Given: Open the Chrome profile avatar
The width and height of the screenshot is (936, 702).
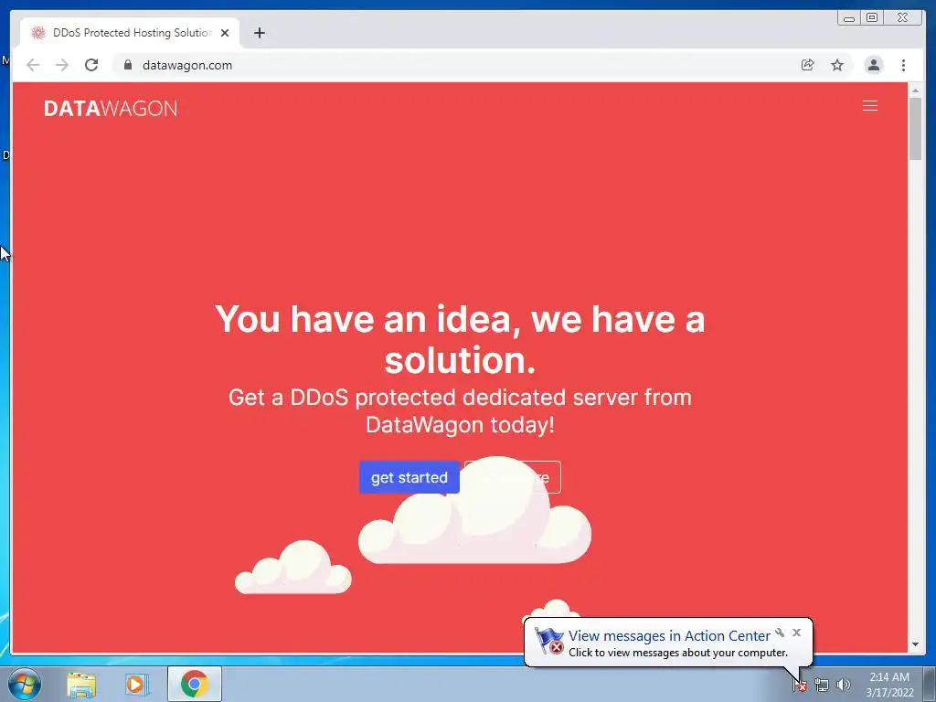Looking at the screenshot, I should [x=873, y=65].
